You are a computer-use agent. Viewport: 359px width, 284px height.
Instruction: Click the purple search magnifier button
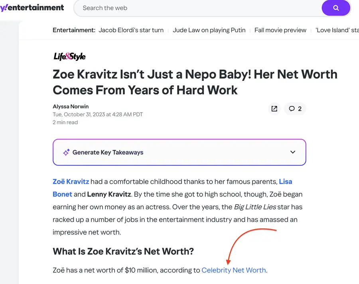336,8
